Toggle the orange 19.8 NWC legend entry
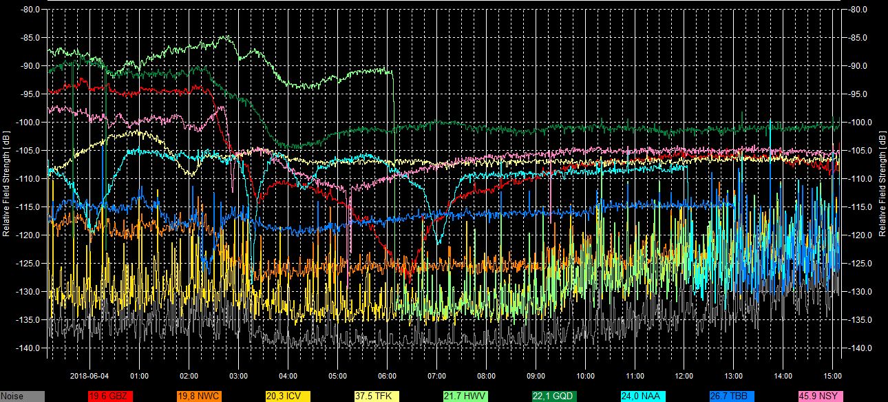 click(x=198, y=396)
